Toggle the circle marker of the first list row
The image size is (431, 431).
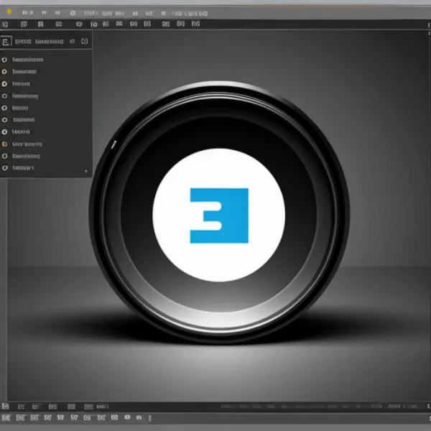click(x=4, y=60)
